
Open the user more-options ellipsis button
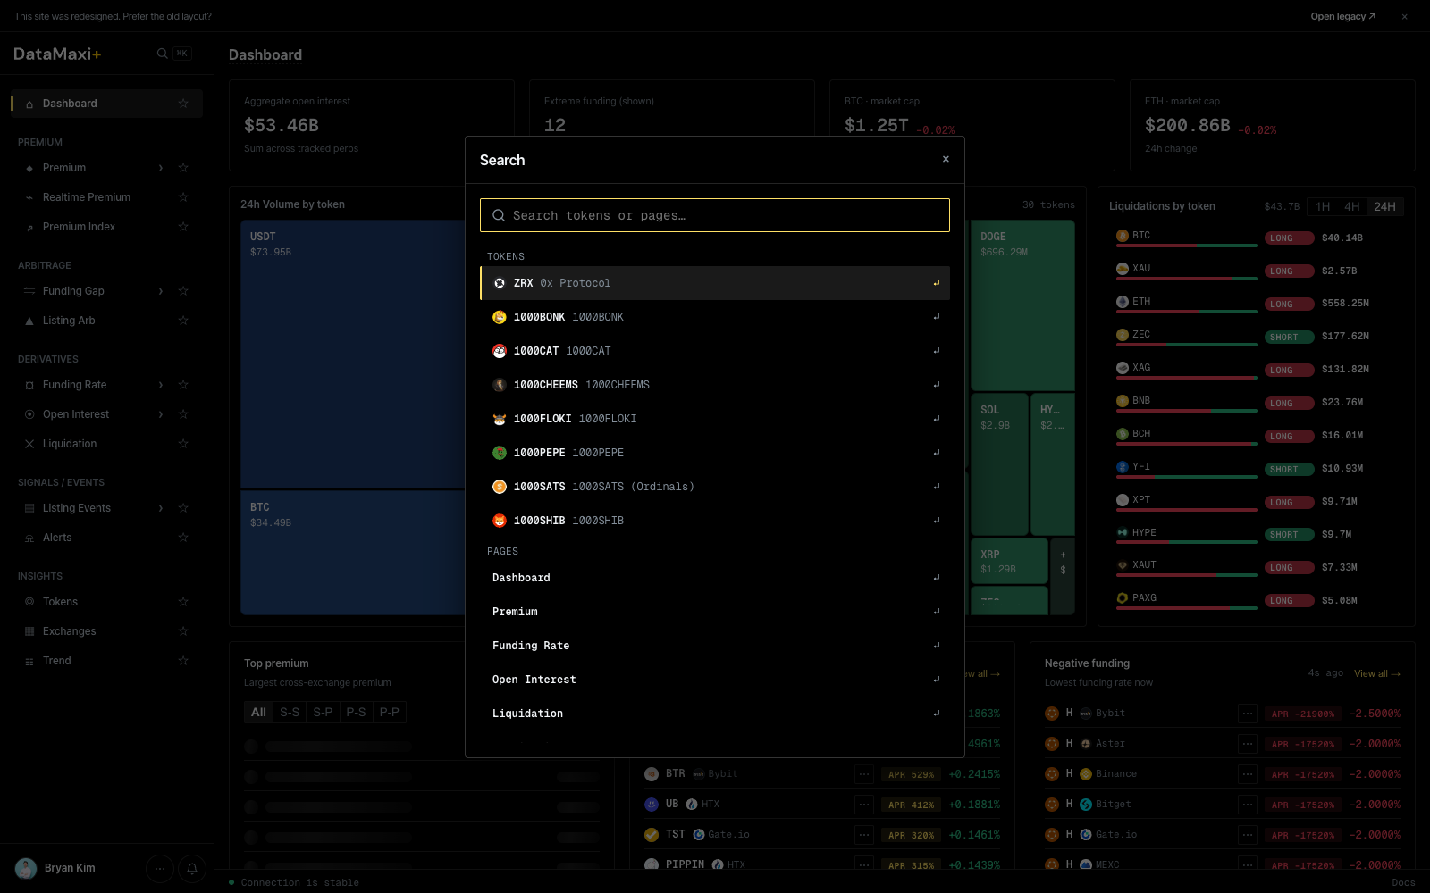(x=160, y=868)
